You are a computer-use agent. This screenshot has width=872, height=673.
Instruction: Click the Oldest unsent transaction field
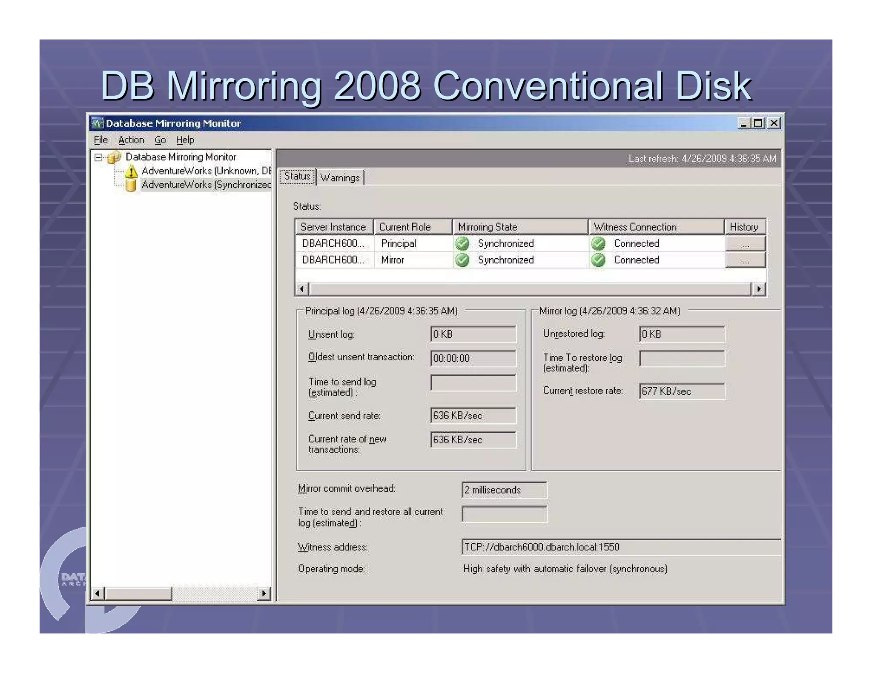[x=473, y=359]
